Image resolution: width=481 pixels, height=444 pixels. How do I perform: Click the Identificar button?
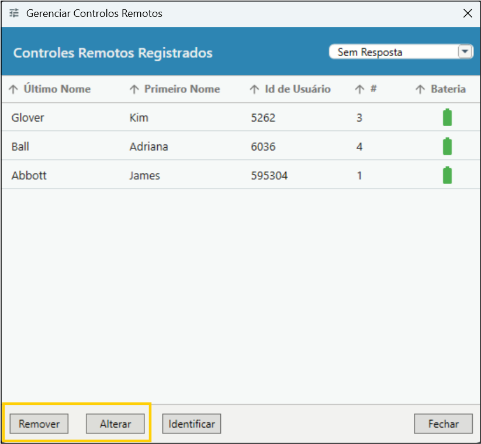pyautogui.click(x=192, y=424)
